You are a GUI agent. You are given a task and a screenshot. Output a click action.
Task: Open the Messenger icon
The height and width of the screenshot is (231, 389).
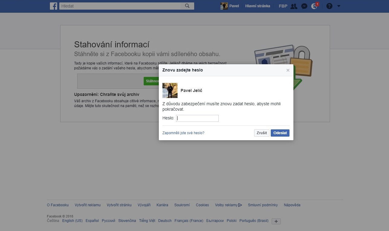point(304,6)
